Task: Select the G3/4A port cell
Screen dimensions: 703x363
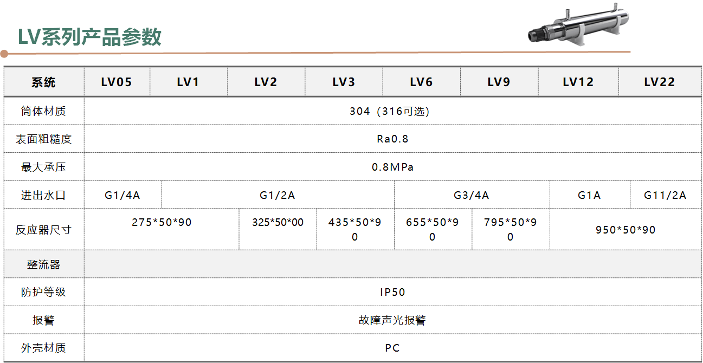Action: tap(472, 195)
